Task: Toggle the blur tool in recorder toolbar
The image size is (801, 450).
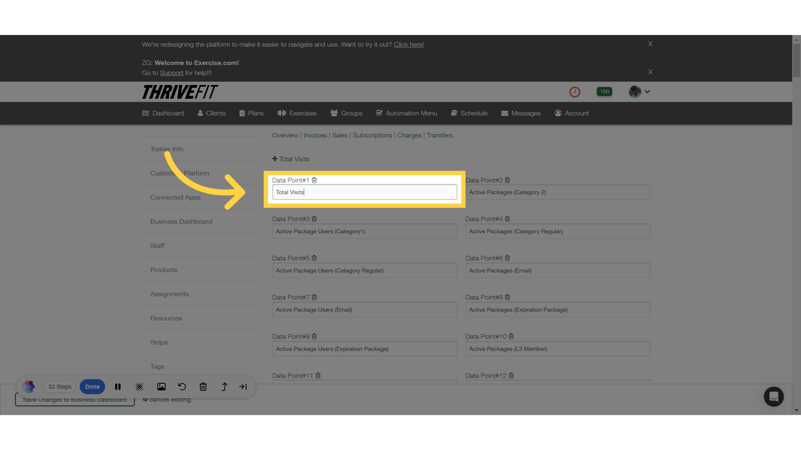Action: [140, 387]
